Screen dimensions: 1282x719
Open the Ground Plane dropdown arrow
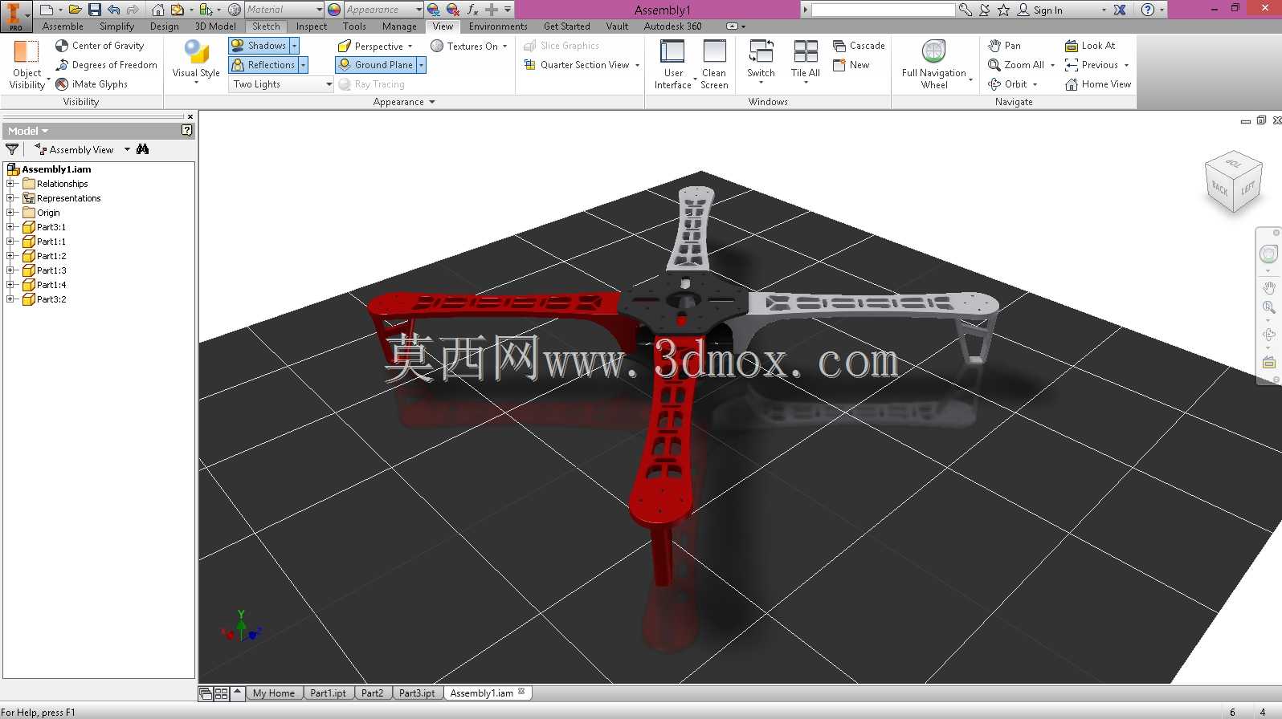tap(421, 65)
